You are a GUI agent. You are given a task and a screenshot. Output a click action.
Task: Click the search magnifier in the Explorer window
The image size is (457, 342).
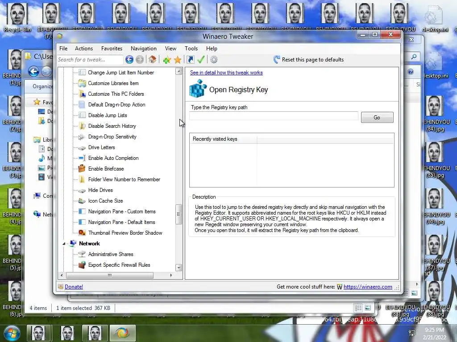click(x=414, y=57)
